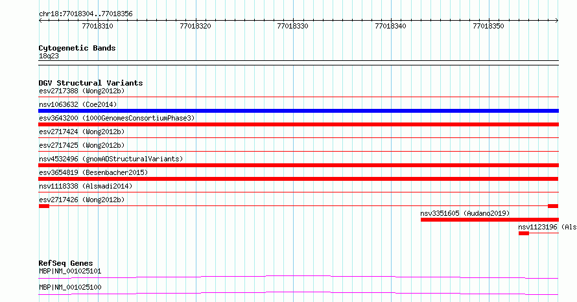Screen dimensions: 577x302
Task: Open variant esv3643200 (1000GenomesConsortiumPhase3)
Action: [117, 118]
